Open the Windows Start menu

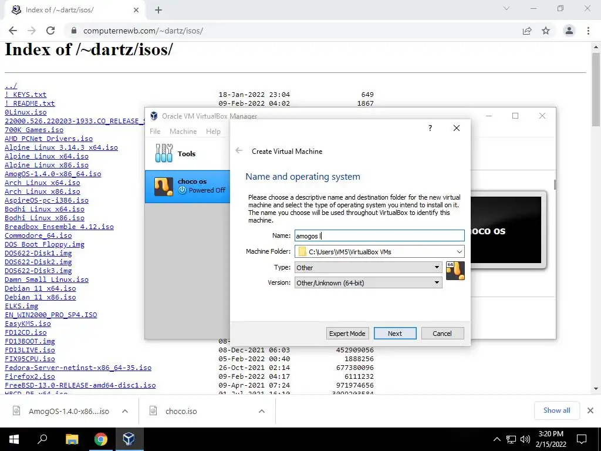14,439
